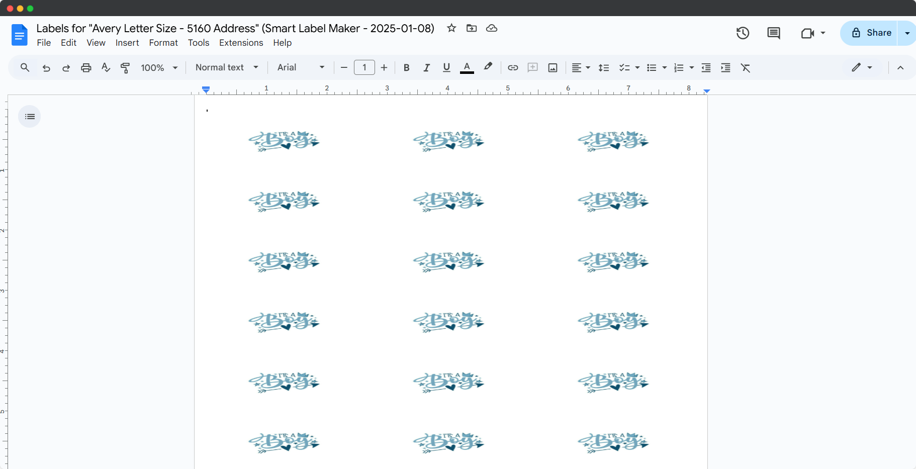Open the Normal text style dropdown
The height and width of the screenshot is (469, 916).
pos(227,67)
